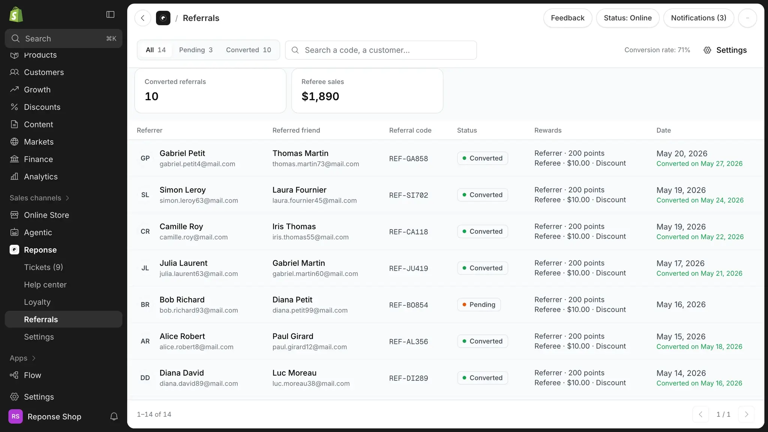Open Content in the sidebar
This screenshot has height=432, width=768.
point(63,124)
